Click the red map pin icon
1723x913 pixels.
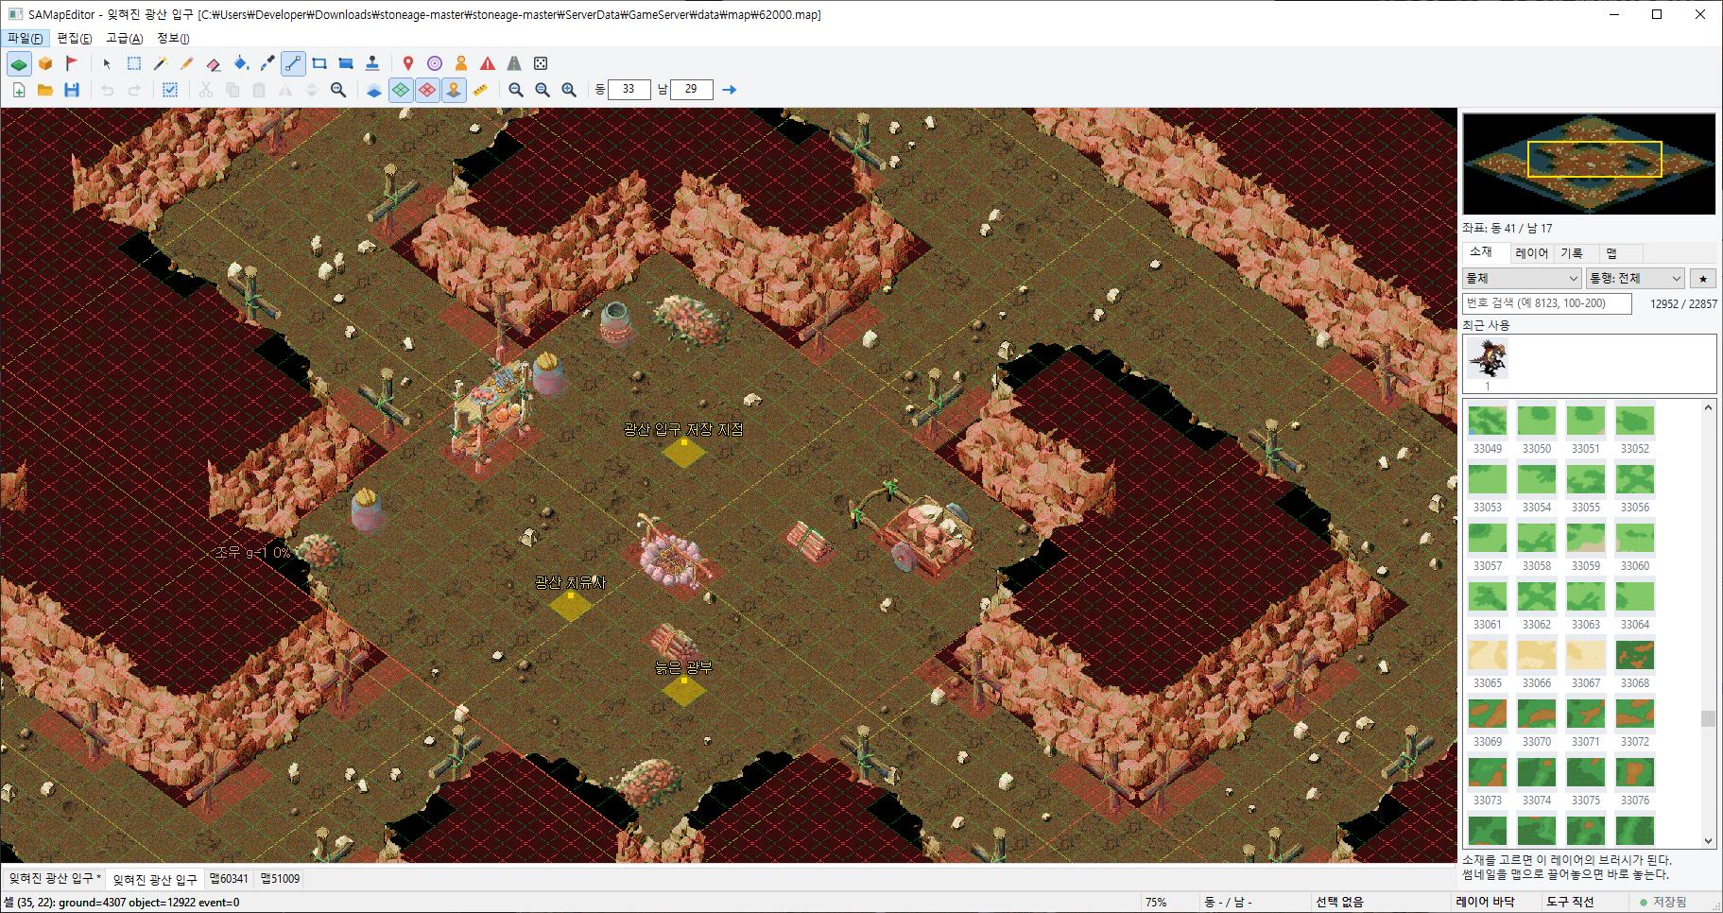click(x=408, y=63)
